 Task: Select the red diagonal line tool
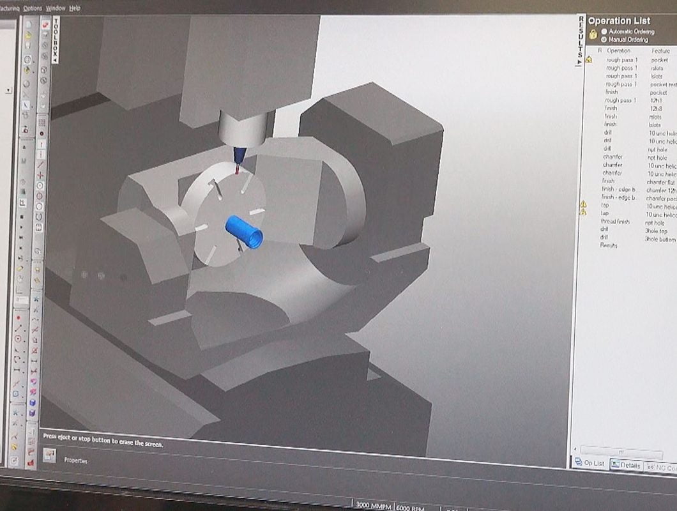pos(41,164)
